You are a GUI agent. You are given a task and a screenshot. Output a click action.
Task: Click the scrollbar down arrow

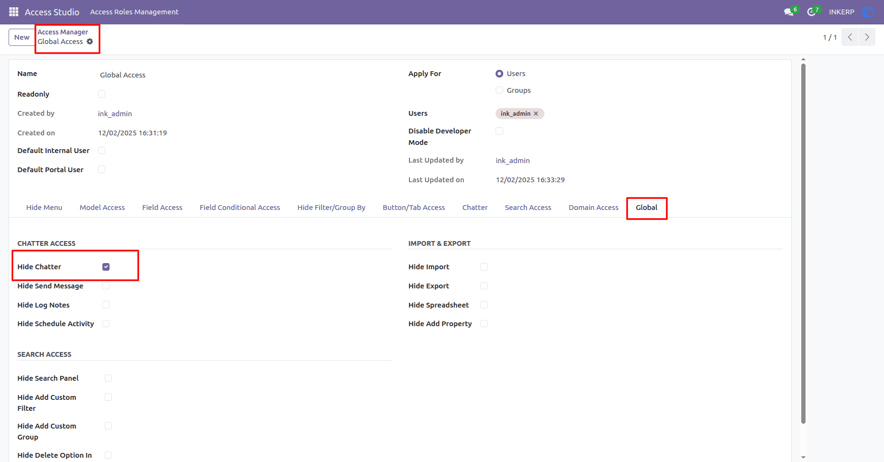(x=803, y=458)
